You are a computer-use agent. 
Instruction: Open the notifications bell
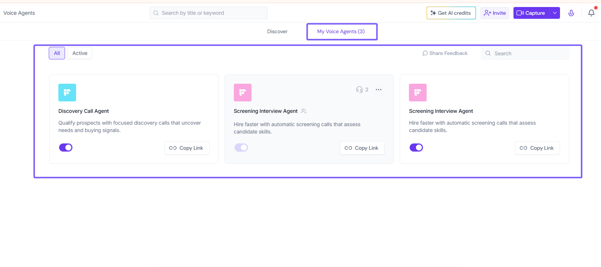tap(591, 13)
